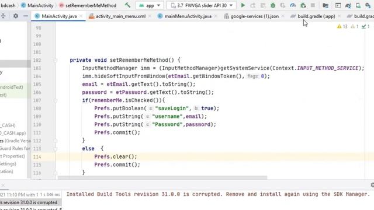Click the Apply Code Changes icon

point(263,5)
